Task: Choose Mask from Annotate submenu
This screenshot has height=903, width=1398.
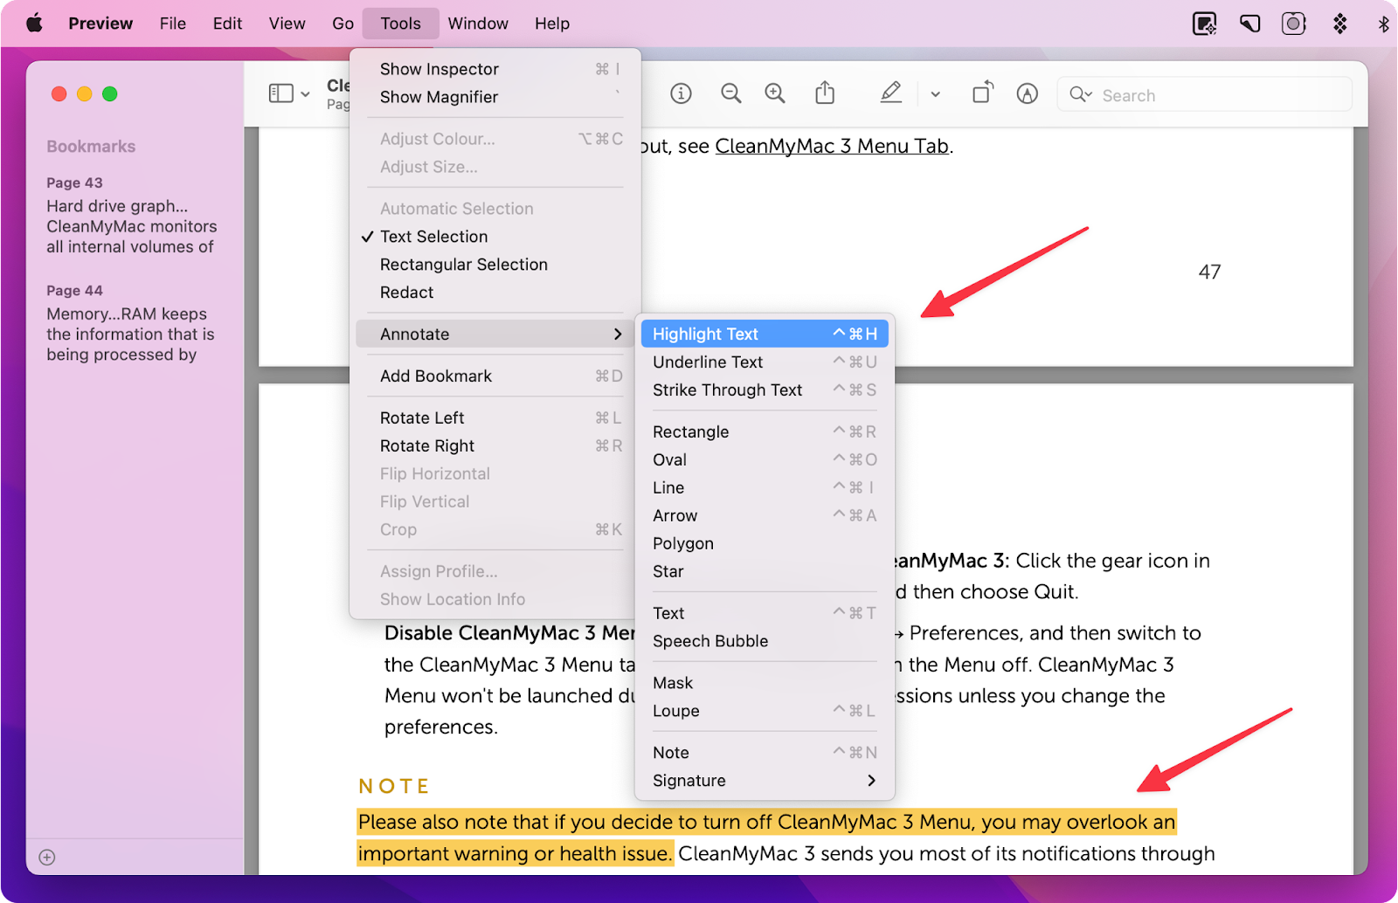Action: tap(765, 683)
